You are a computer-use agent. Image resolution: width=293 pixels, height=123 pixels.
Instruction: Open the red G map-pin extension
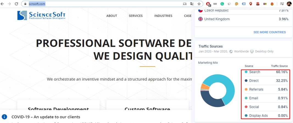tap(251, 4)
